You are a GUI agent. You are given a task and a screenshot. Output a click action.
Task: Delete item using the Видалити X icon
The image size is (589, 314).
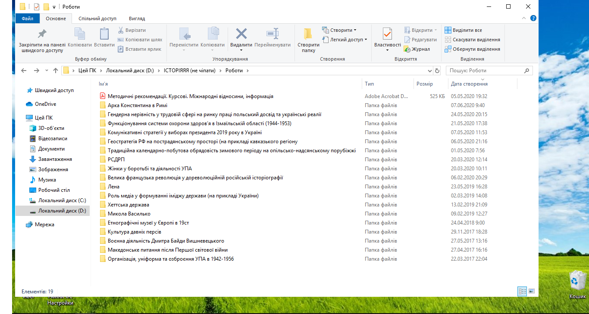[x=241, y=34]
